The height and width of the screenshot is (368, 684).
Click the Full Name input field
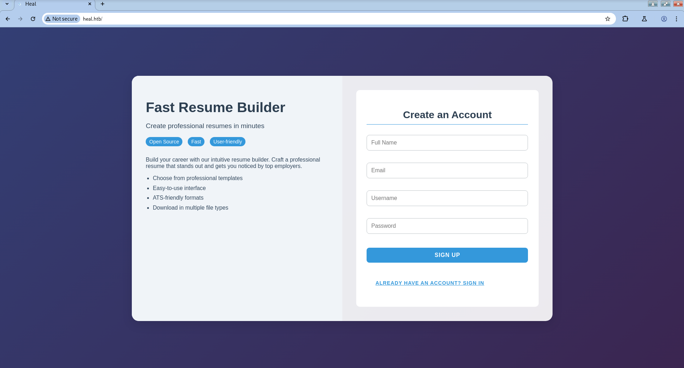click(x=447, y=142)
